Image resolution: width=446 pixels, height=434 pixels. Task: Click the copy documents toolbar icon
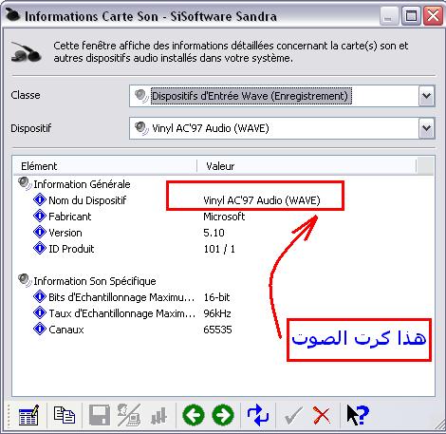coord(65,415)
